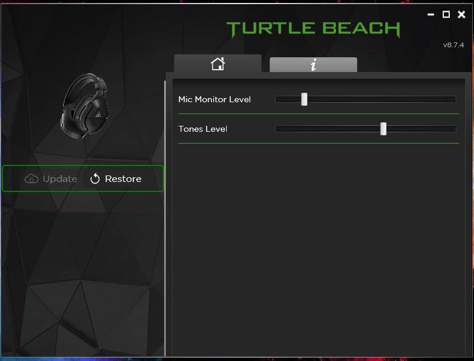Set Tones Level to maximum on track
The width and height of the screenshot is (474, 361).
(453, 129)
